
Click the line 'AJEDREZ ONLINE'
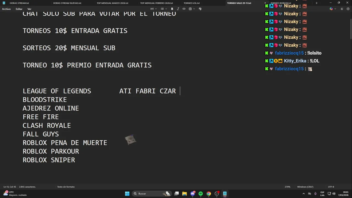click(51, 108)
